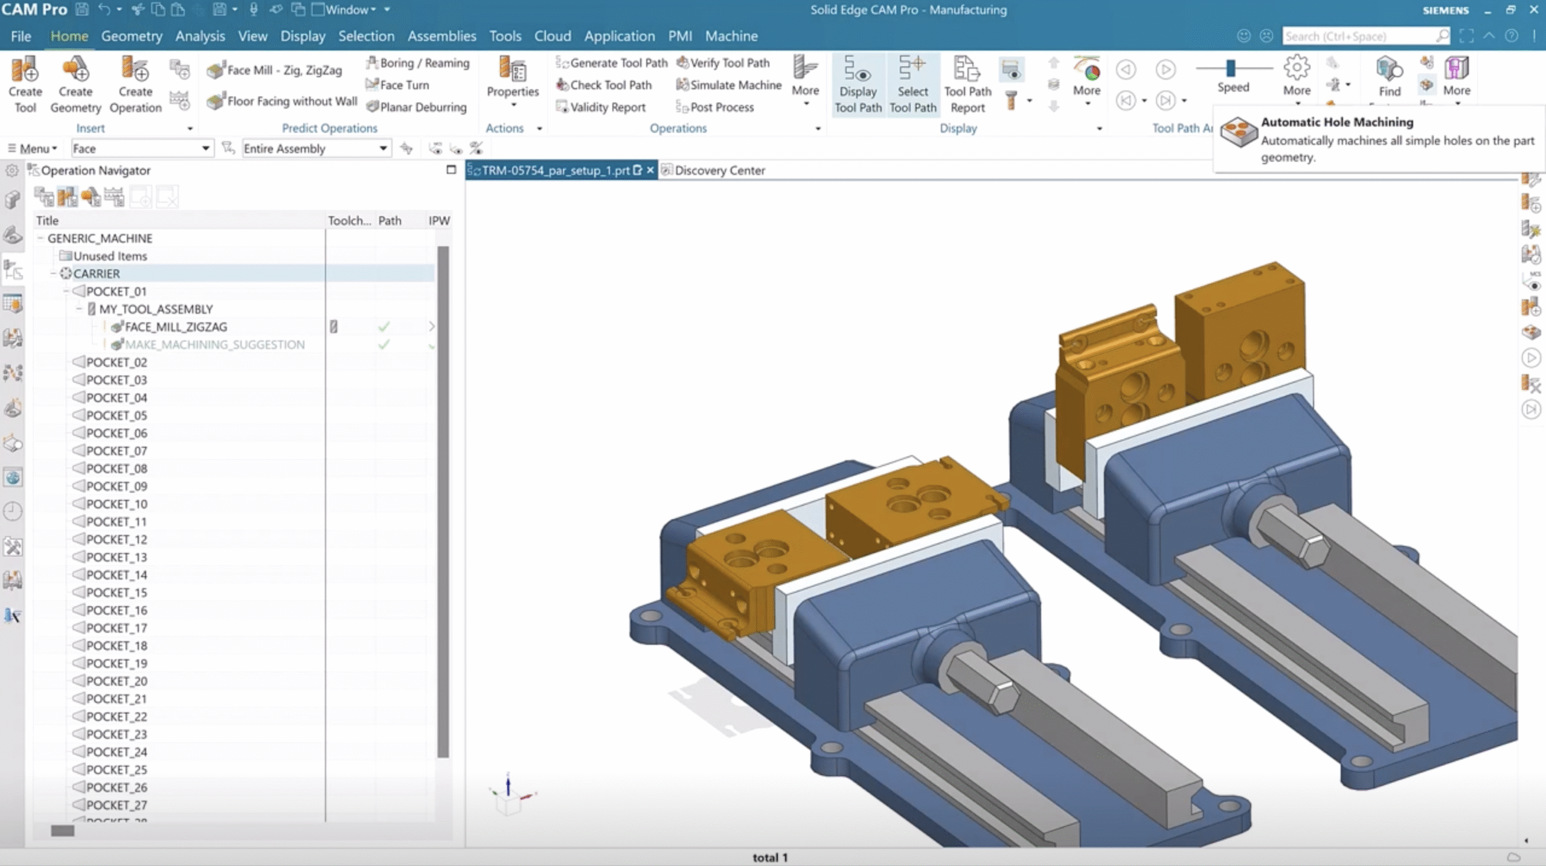Switch to the Geometry ribbon tab
This screenshot has width=1546, height=866.
[x=132, y=36]
